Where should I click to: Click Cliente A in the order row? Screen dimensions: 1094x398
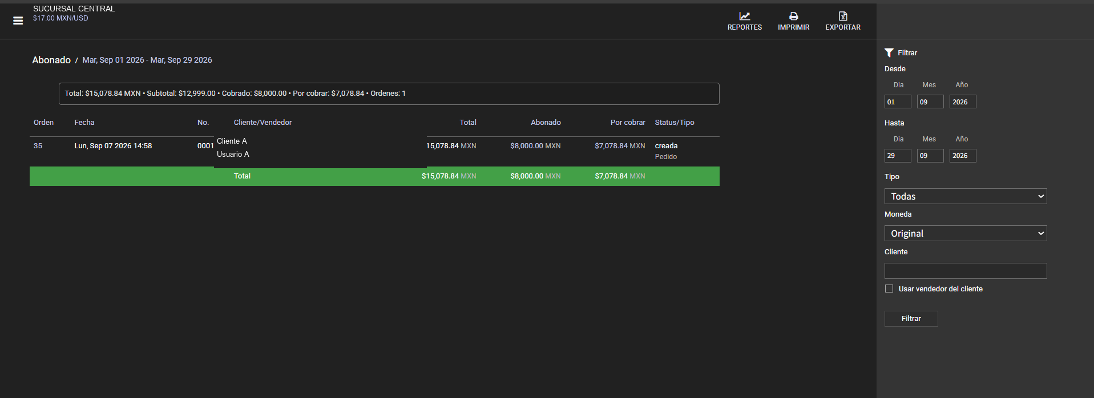click(x=232, y=141)
